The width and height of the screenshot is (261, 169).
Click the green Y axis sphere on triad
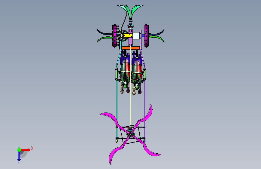[19, 150]
